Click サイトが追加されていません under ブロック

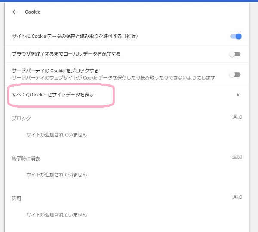57,135
